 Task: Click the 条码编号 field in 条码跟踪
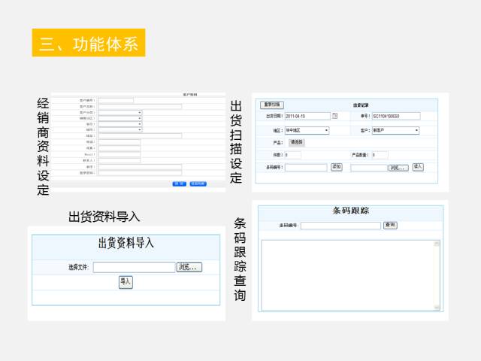[340, 225]
